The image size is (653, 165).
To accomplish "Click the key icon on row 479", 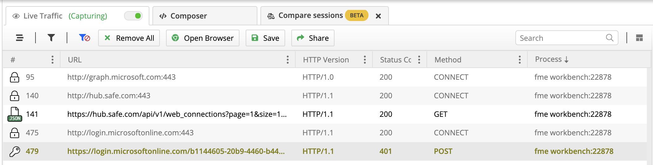I will point(15,151).
